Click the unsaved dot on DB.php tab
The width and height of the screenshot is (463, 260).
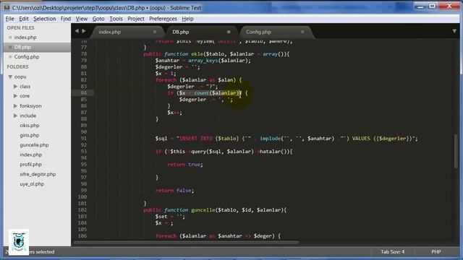click(x=229, y=32)
